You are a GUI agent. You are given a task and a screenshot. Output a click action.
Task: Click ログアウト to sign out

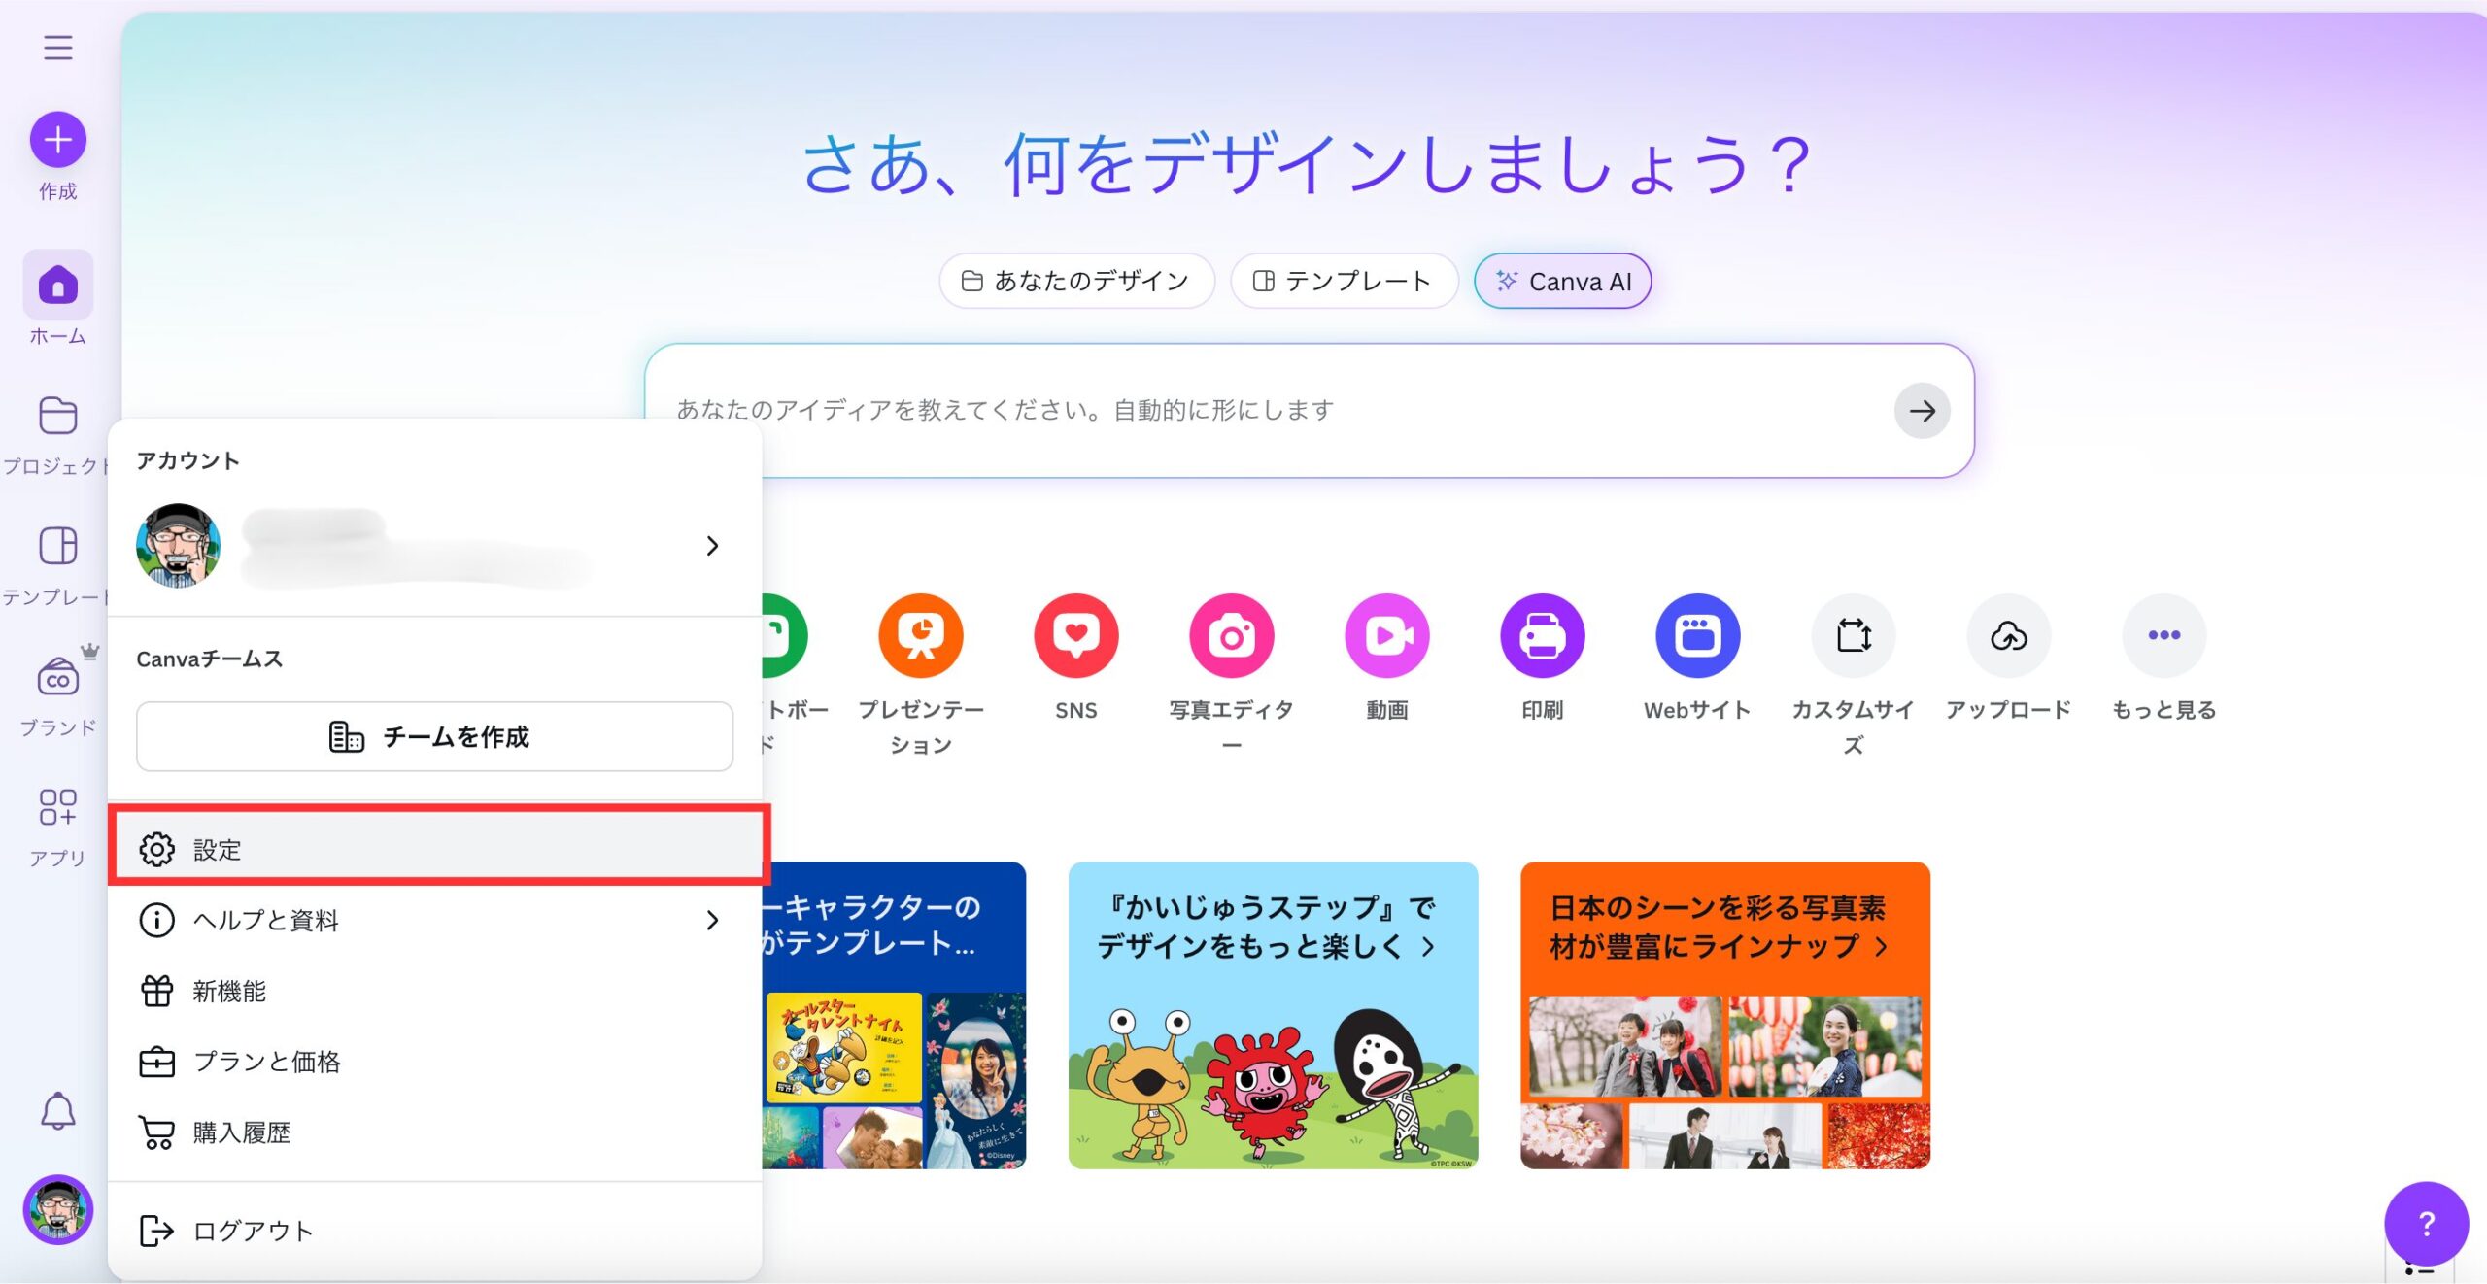[x=434, y=1231]
